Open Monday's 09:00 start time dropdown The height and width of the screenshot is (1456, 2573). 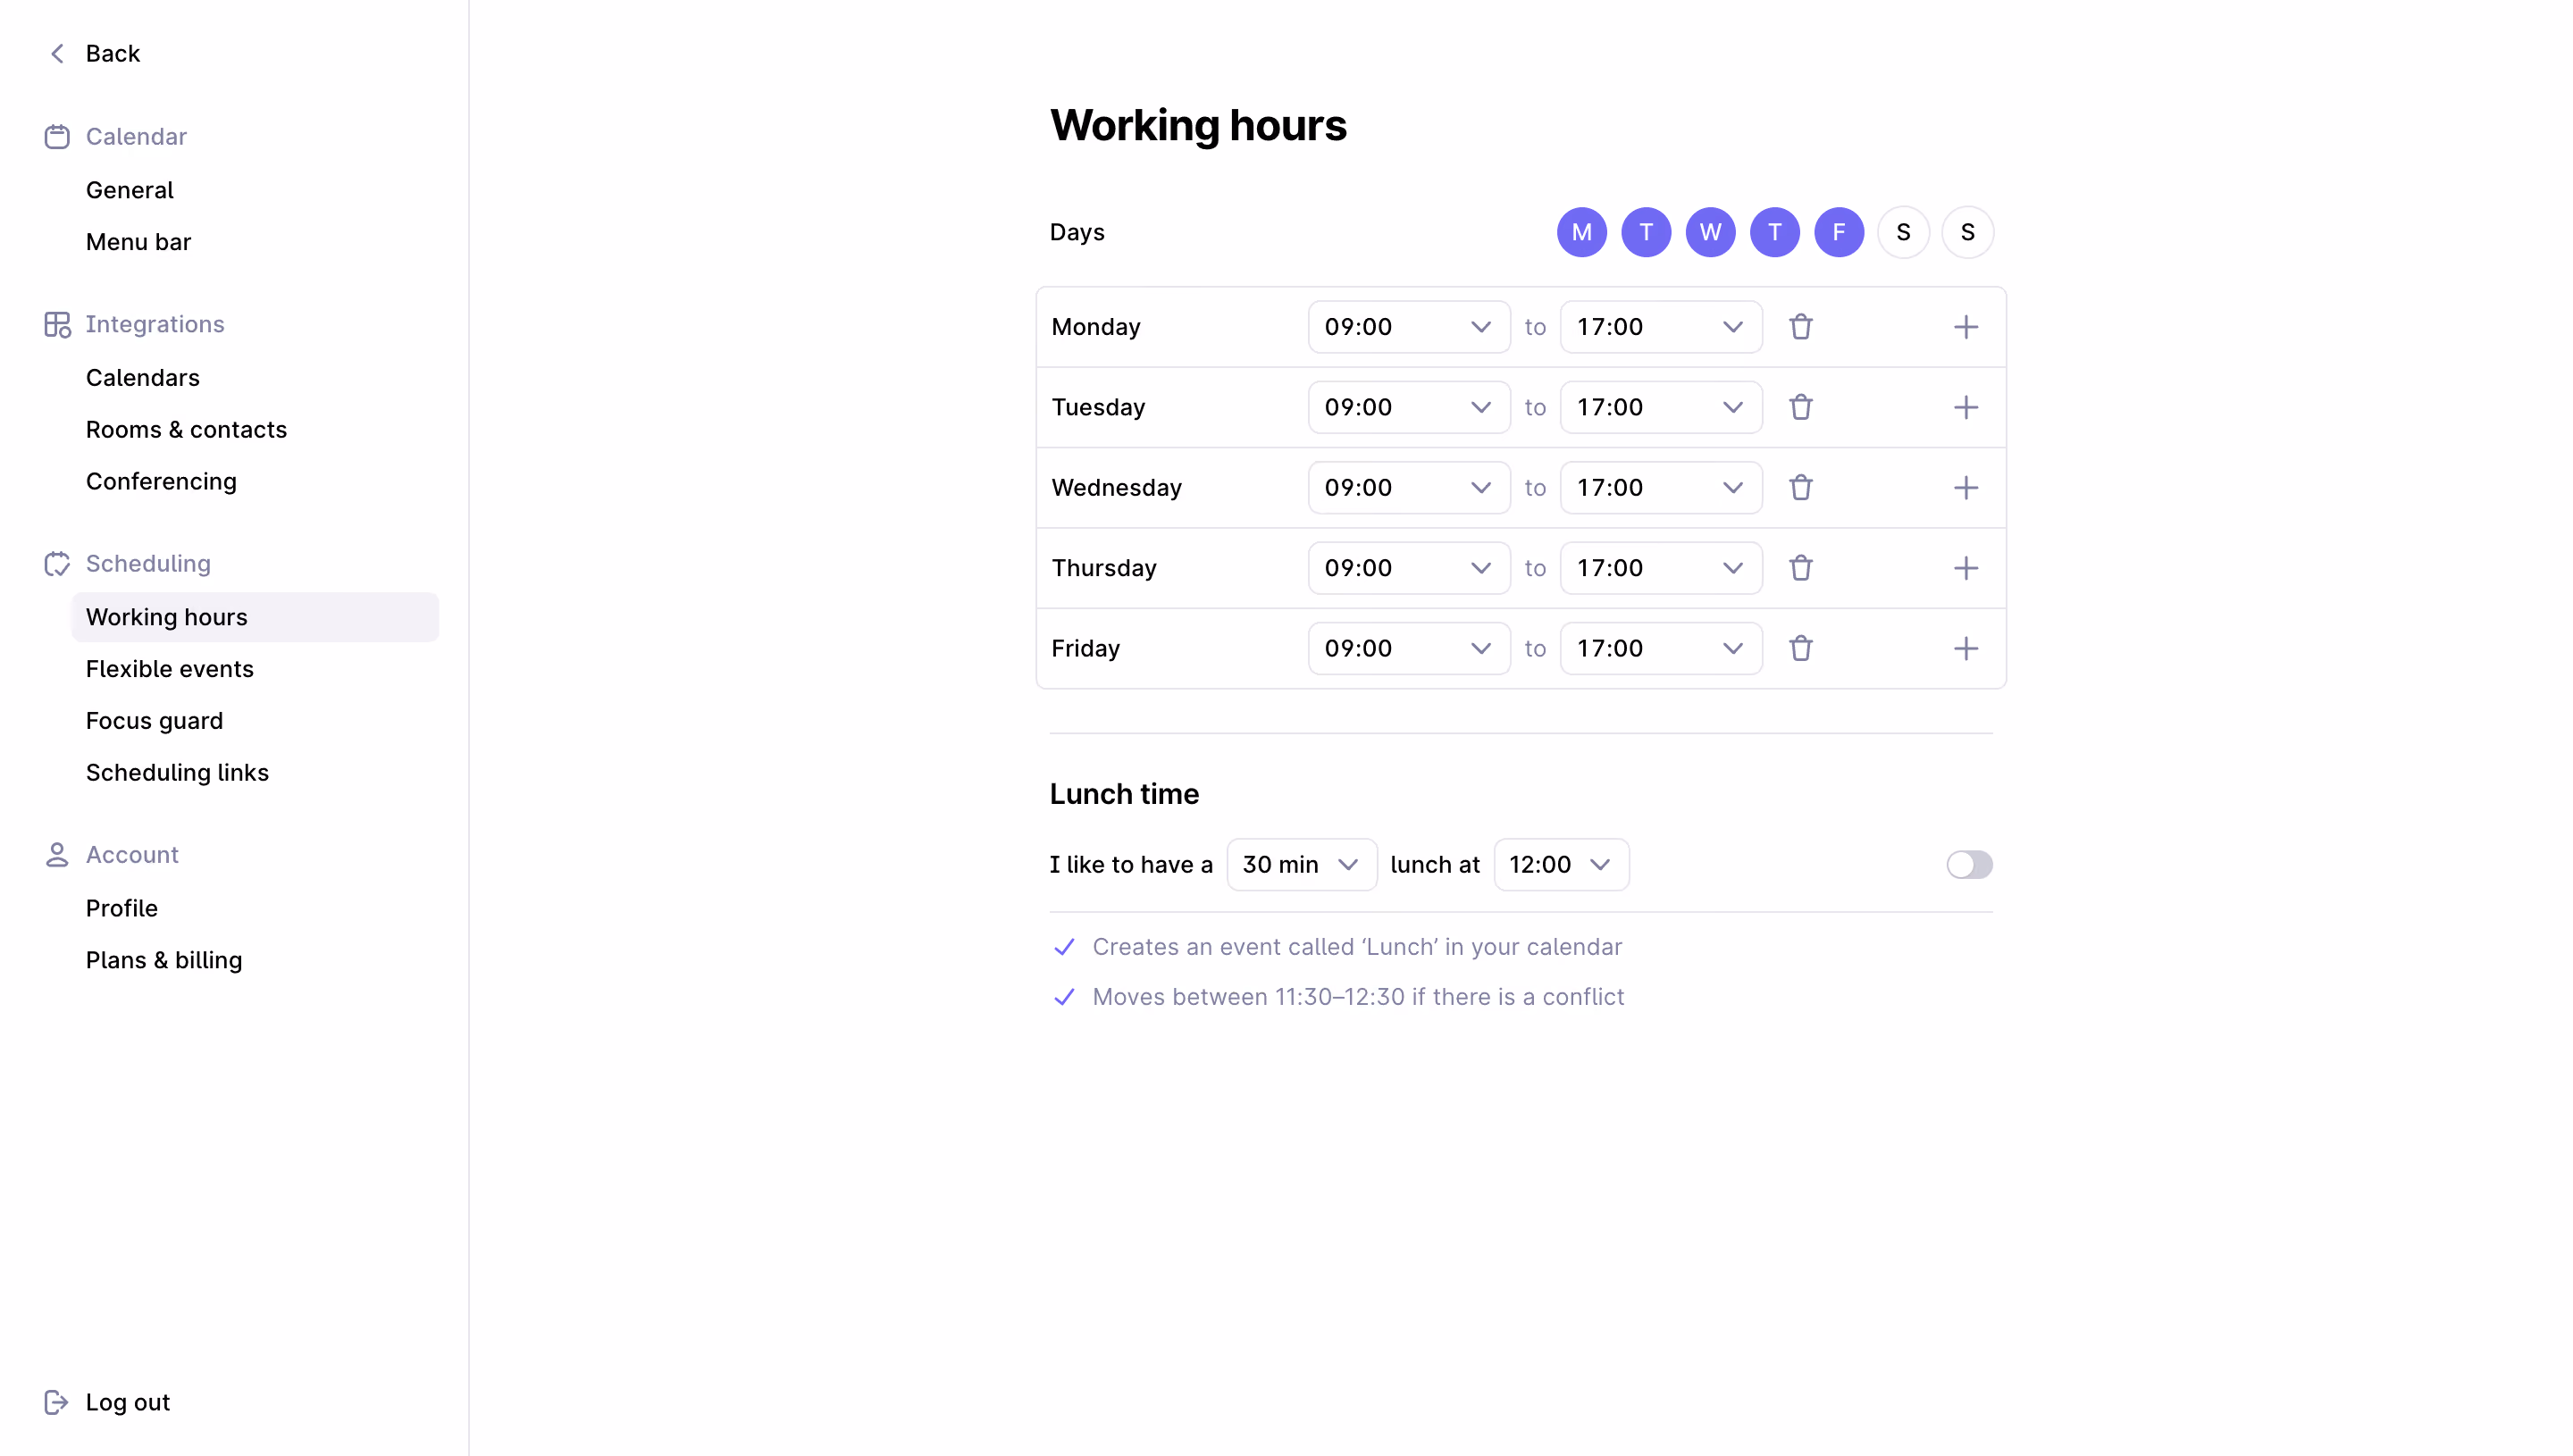[1408, 327]
